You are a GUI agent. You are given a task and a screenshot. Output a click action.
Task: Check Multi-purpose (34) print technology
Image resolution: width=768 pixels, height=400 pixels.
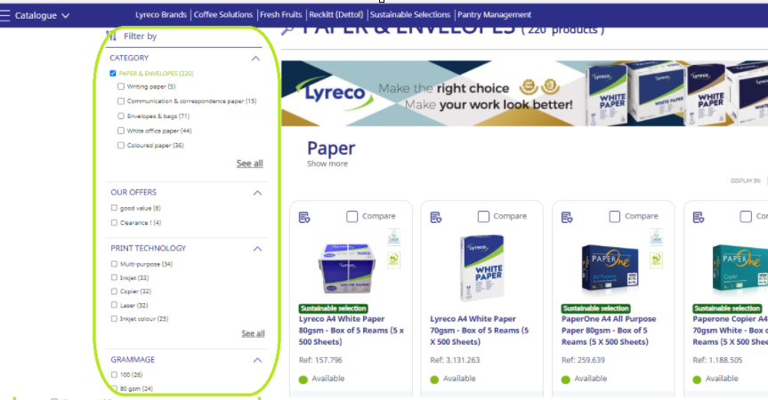tap(114, 264)
